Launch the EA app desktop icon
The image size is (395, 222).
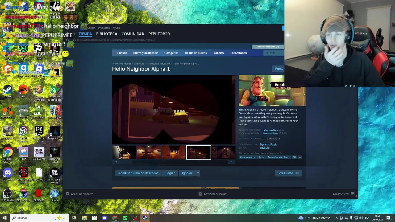pyautogui.click(x=23, y=92)
